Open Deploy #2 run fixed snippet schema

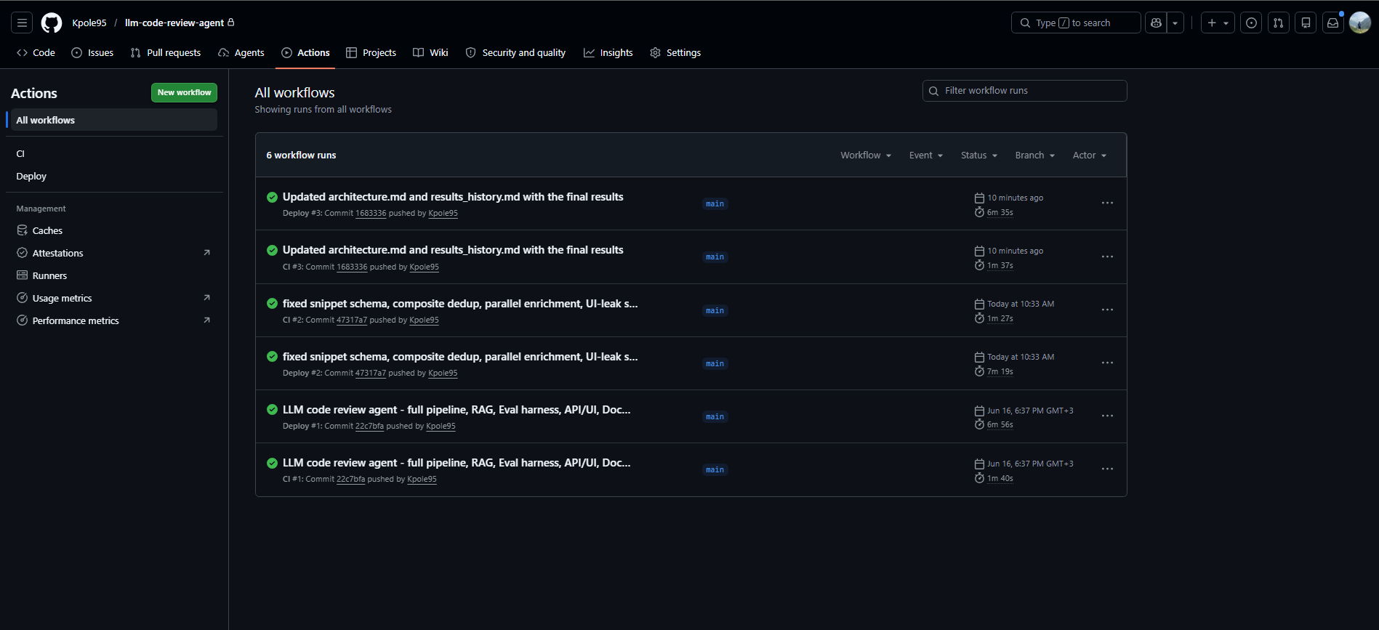click(x=460, y=357)
